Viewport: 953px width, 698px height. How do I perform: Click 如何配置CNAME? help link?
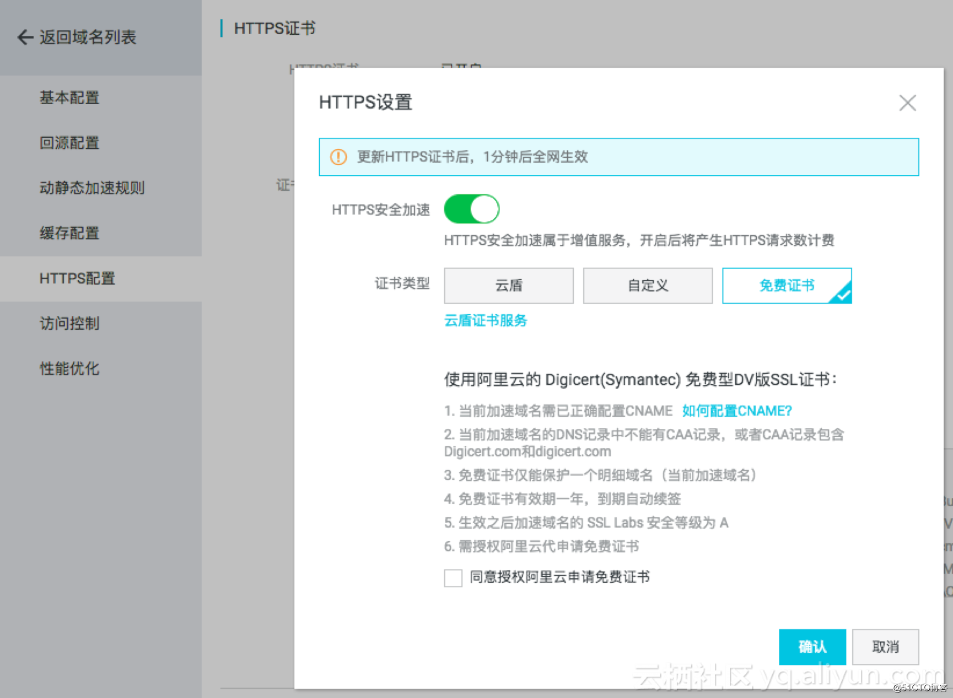click(x=736, y=410)
